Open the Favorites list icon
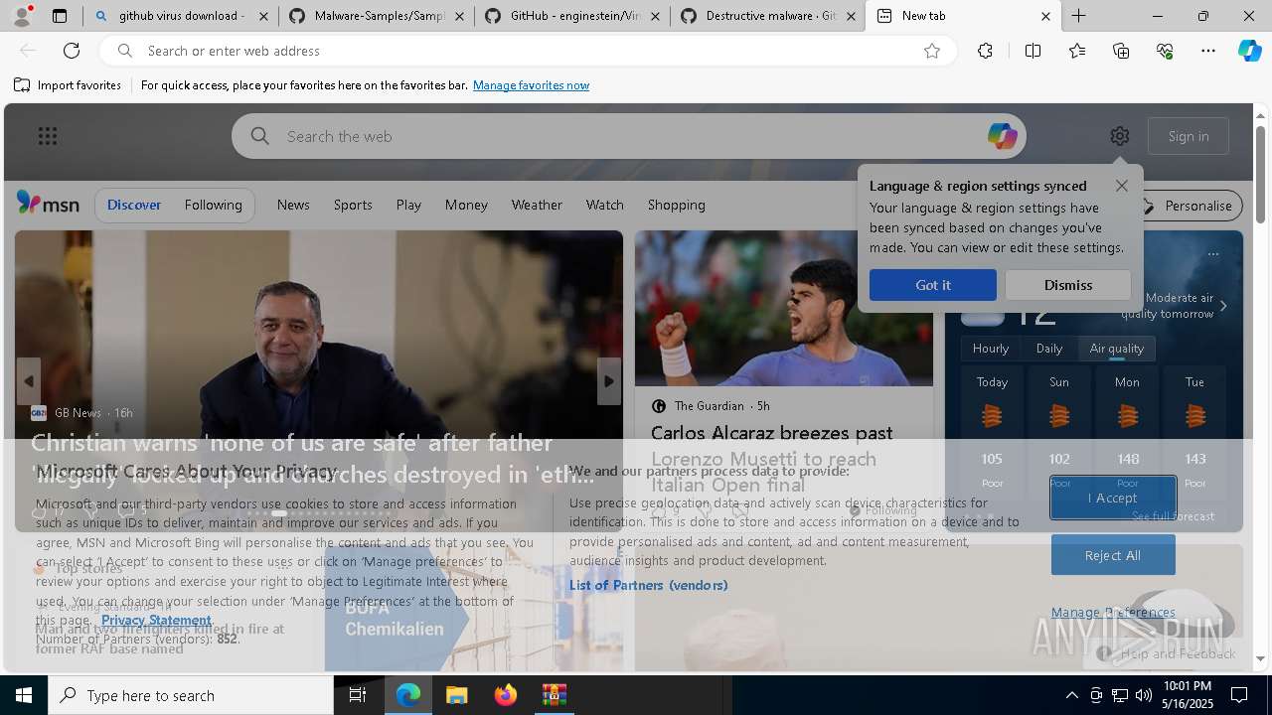This screenshot has height=715, width=1272. 1077,51
